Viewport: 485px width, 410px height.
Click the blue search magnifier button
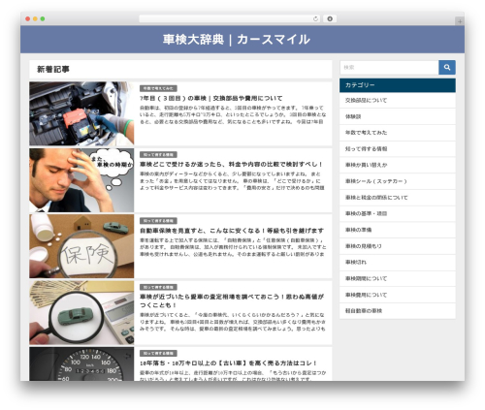click(447, 67)
